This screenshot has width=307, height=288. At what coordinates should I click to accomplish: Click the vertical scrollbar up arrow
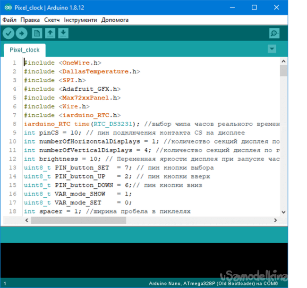click(283, 61)
